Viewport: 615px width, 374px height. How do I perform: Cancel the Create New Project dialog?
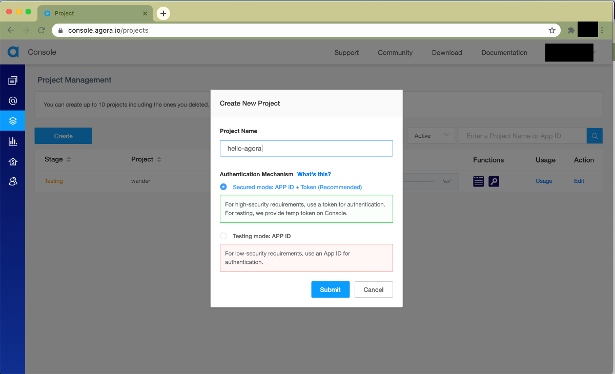tap(374, 289)
